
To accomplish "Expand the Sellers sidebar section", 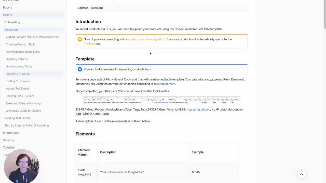I will coord(7,15).
